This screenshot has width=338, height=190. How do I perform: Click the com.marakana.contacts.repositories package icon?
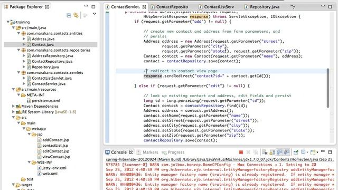(23, 50)
